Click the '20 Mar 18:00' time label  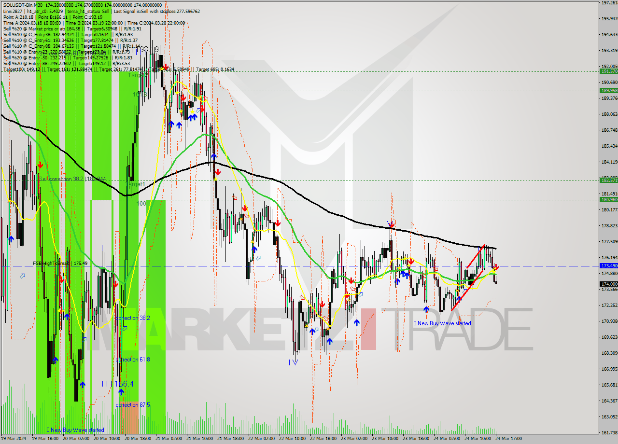[x=137, y=439]
